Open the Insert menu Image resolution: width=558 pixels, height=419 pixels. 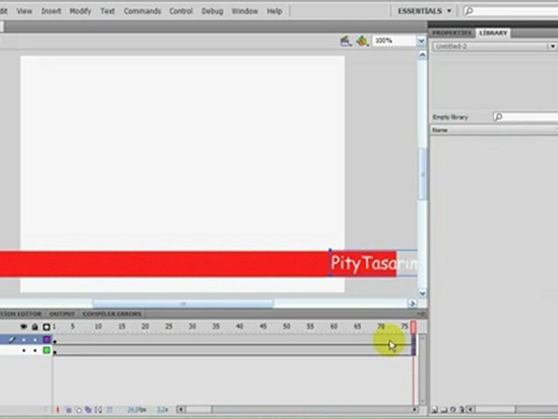[x=51, y=11]
